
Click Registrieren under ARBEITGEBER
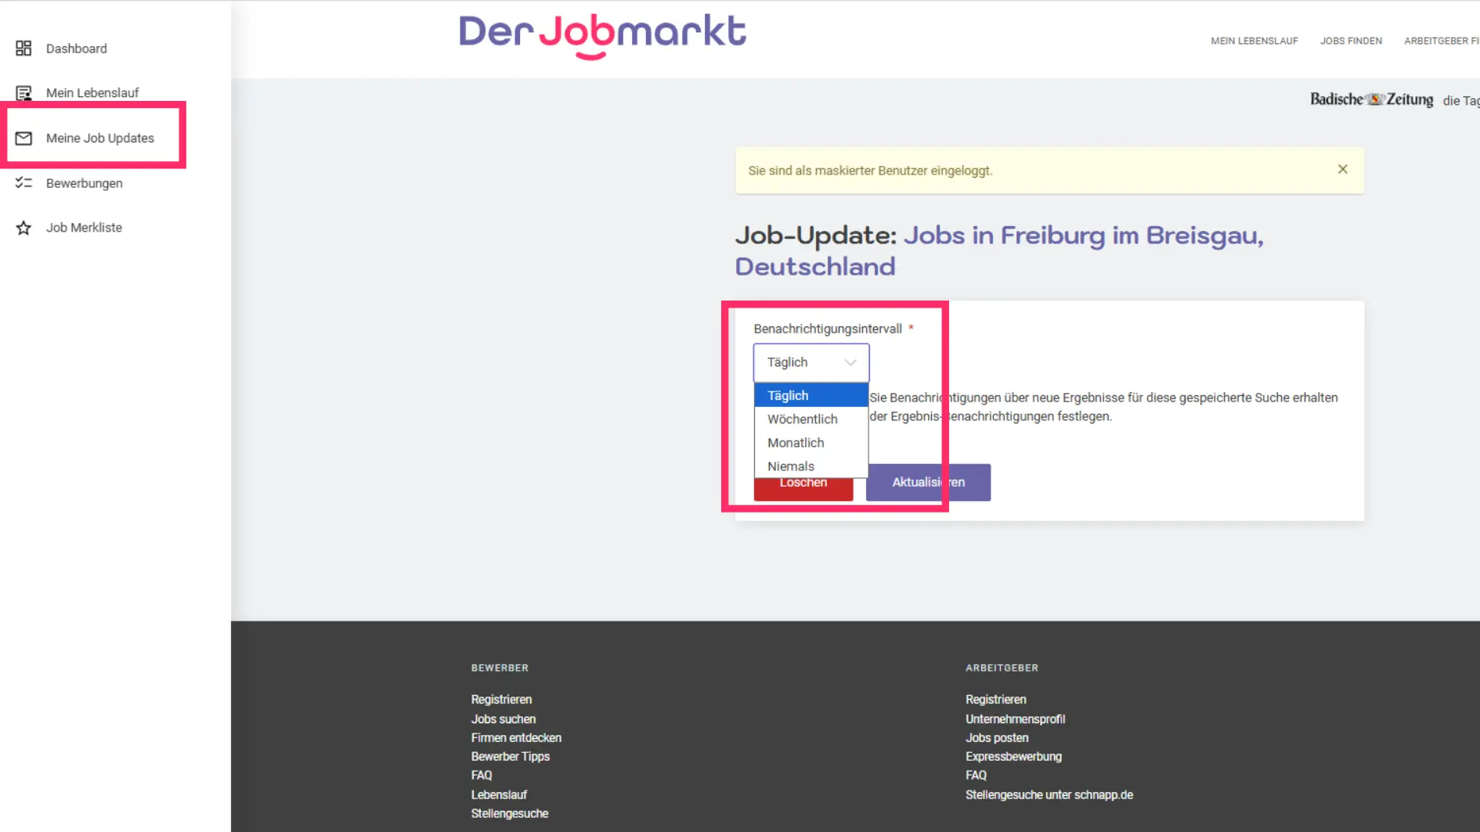(x=995, y=699)
